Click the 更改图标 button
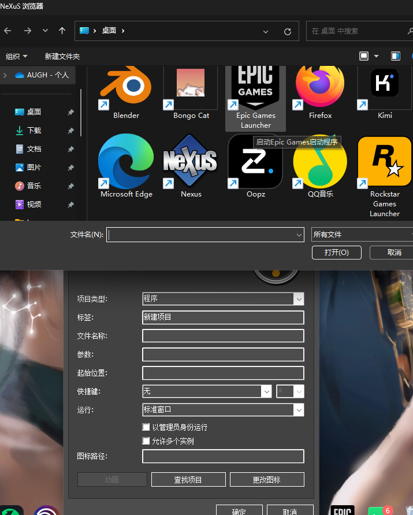413x515 pixels. pyautogui.click(x=267, y=480)
